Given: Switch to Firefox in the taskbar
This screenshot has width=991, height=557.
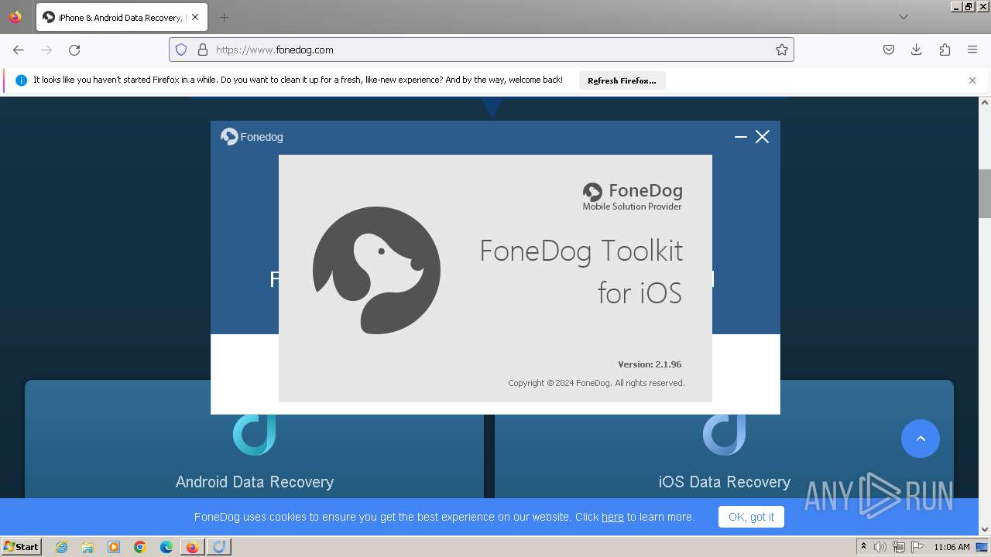Looking at the screenshot, I should pos(192,547).
